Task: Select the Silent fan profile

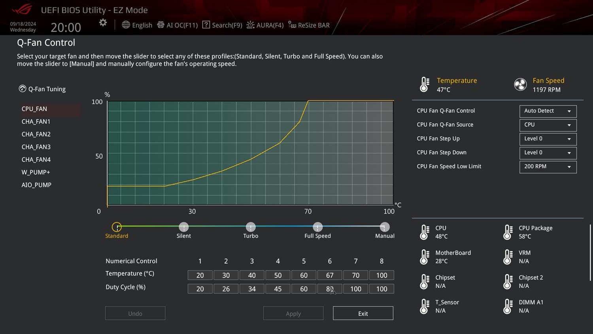Action: pos(183,227)
